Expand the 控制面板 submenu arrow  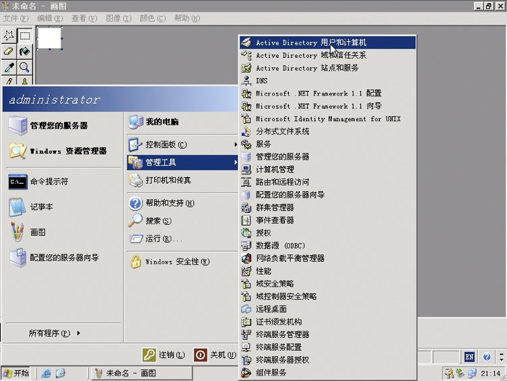236,145
